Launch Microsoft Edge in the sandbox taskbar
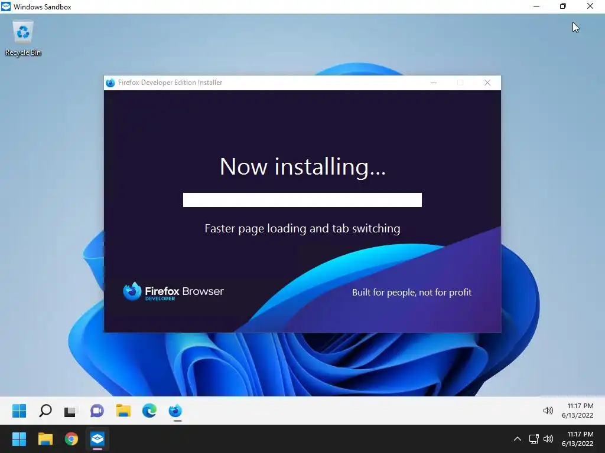The width and height of the screenshot is (605, 453). pos(149,411)
